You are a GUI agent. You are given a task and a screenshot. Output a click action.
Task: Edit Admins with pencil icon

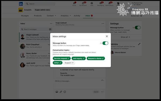coord(139,44)
